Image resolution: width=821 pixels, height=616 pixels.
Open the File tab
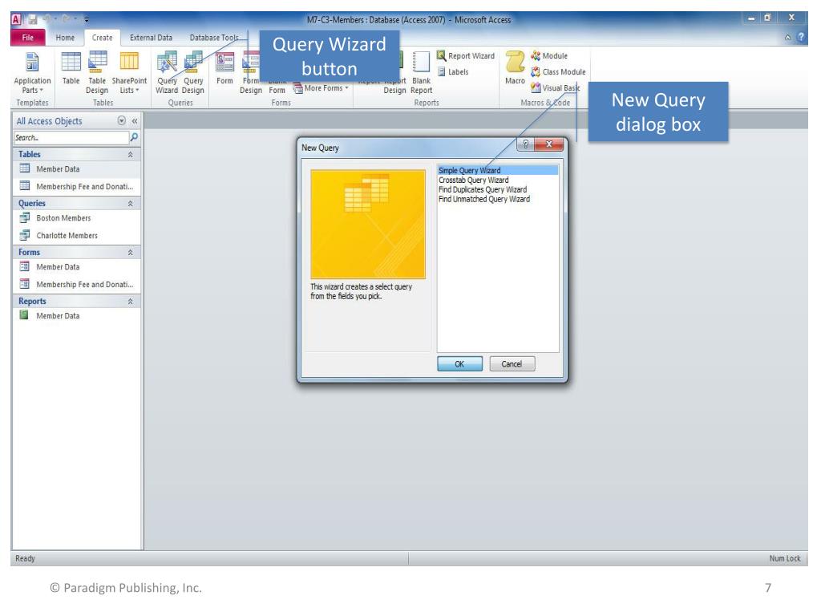click(x=28, y=38)
